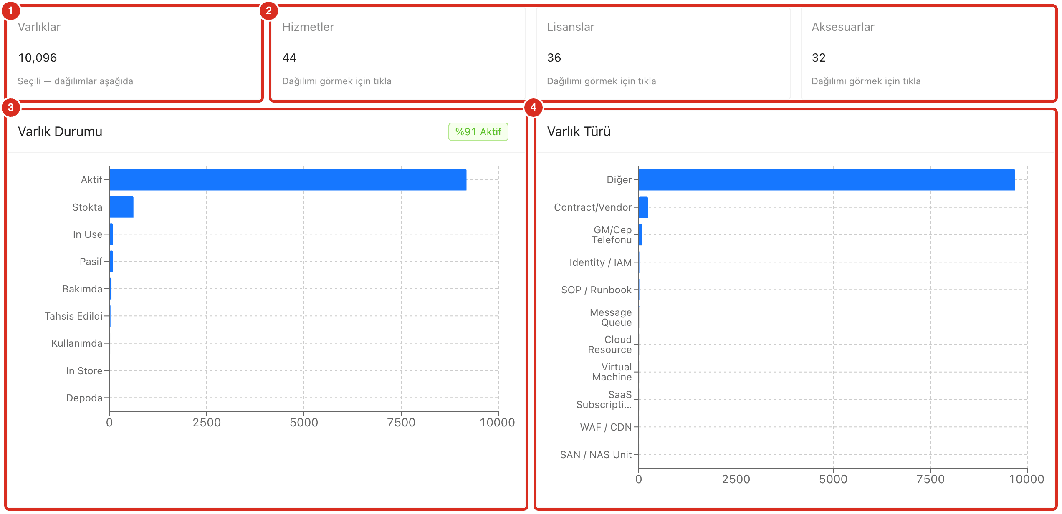Open the Hizmetler card distribution
The width and height of the screenshot is (1062, 514).
398,53
